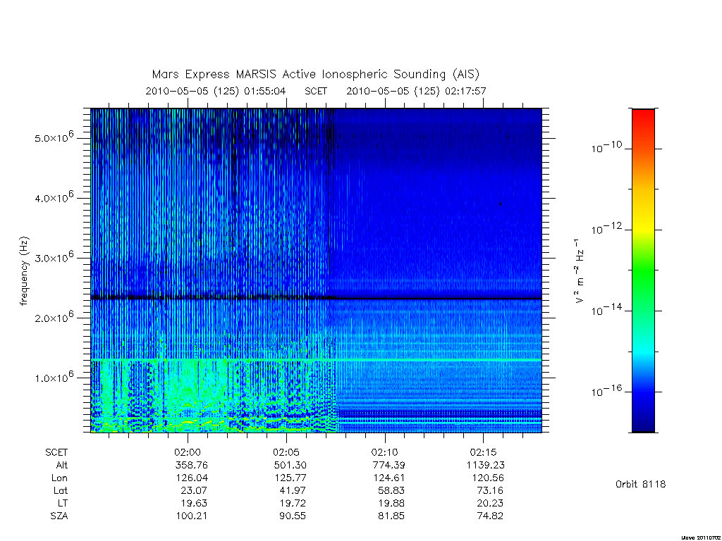Click the plot title 'Mars Express MARSIS Active Ionospheric Sounding (AIS)'
Image resolution: width=722 pixels, height=541 pixels.
pyautogui.click(x=315, y=75)
